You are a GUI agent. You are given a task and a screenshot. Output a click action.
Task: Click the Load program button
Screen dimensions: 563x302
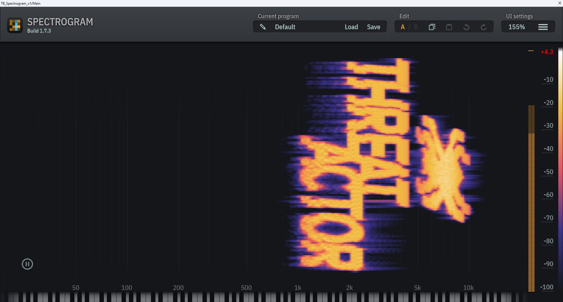351,27
